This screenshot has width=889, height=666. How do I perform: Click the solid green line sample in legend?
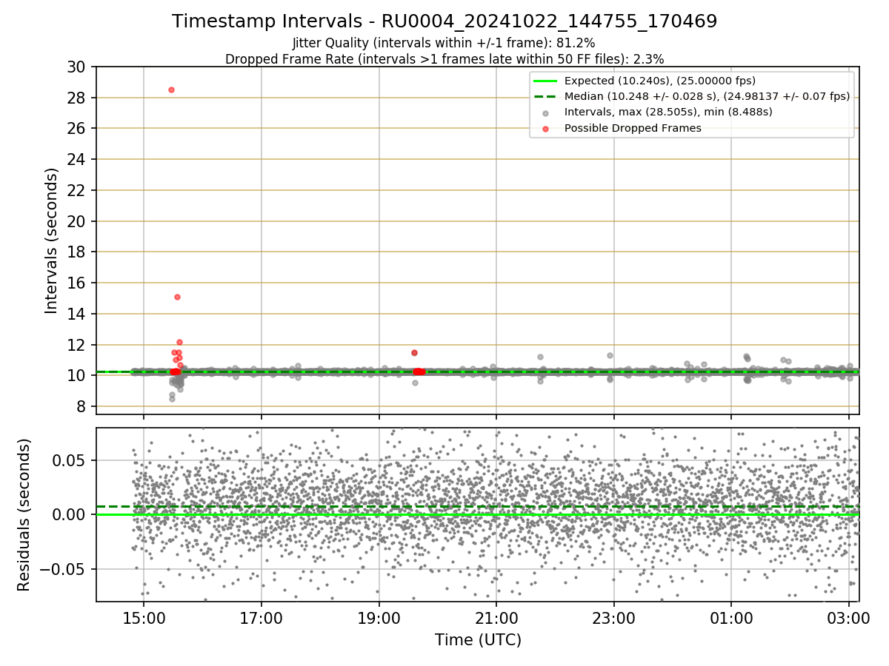545,81
